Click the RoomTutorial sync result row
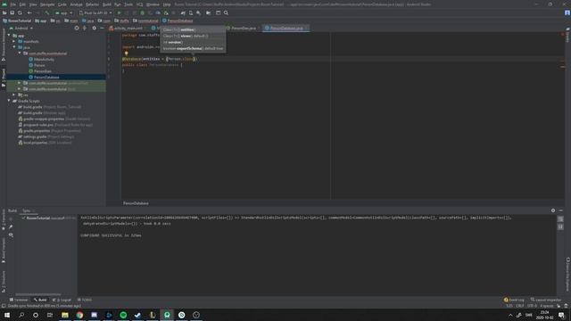Viewport: 571px width, 321px height. tap(49, 218)
